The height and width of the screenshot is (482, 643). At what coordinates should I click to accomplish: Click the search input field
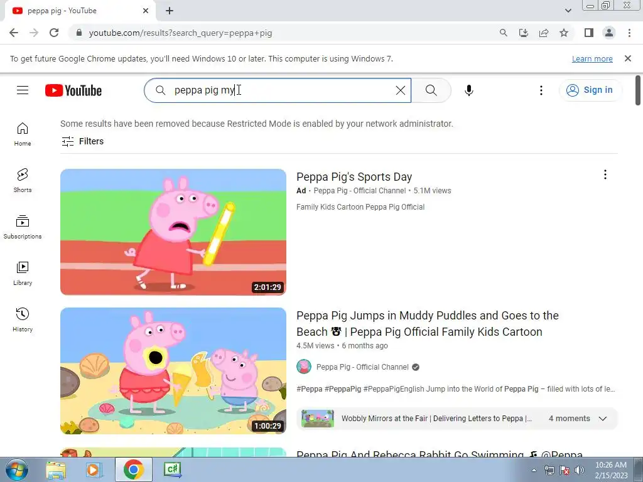click(x=277, y=90)
